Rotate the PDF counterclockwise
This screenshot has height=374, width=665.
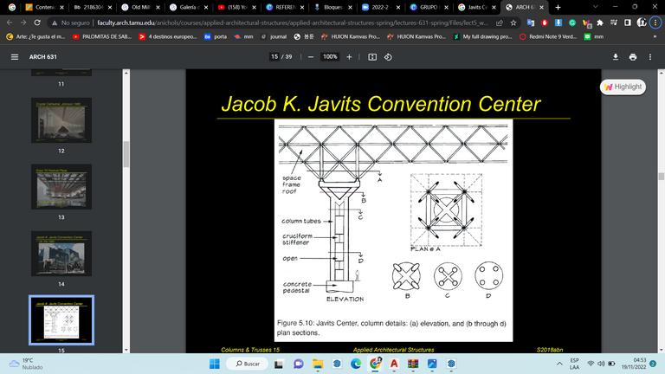pos(388,57)
